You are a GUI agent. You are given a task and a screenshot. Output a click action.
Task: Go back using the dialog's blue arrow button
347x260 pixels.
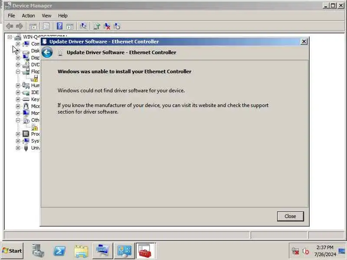[x=47, y=52]
